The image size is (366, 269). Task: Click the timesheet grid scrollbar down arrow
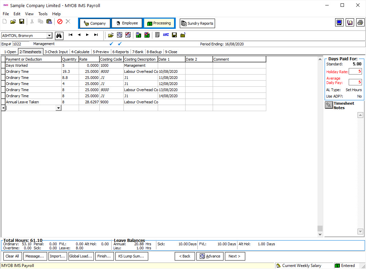tap(320, 234)
